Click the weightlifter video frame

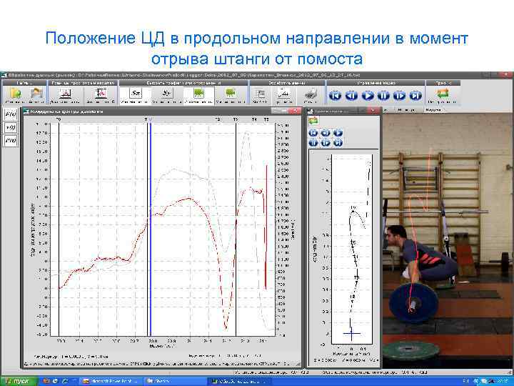tap(448, 241)
